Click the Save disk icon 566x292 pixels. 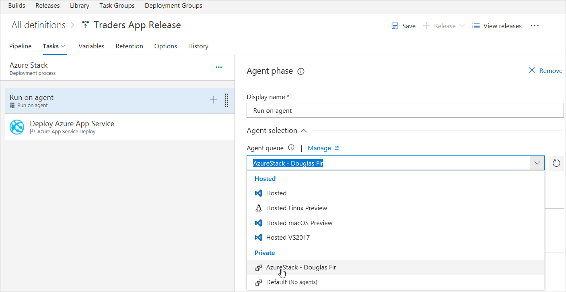[395, 26]
